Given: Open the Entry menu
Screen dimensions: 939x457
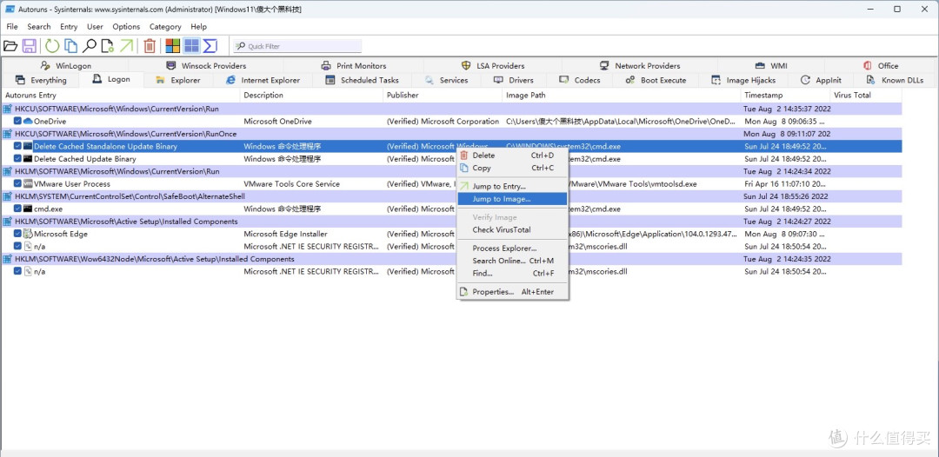Looking at the screenshot, I should tap(69, 26).
